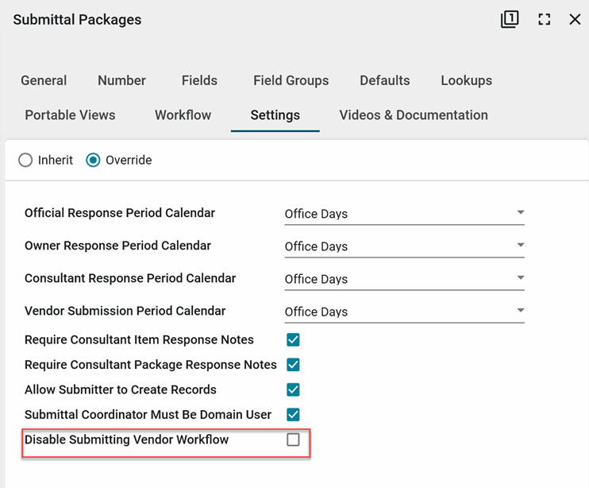This screenshot has height=488, width=589.
Task: Toggle Submittal Coordinator Must Be Domain User
Action: (293, 414)
